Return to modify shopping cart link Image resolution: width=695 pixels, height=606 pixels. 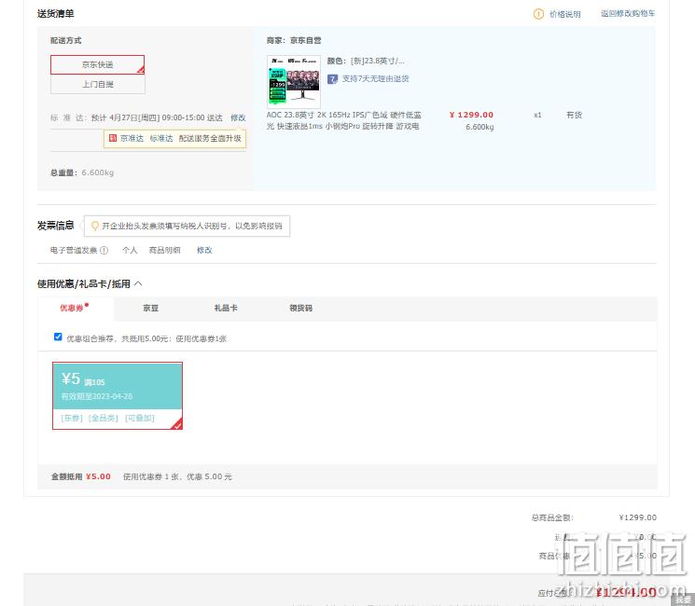click(x=628, y=14)
